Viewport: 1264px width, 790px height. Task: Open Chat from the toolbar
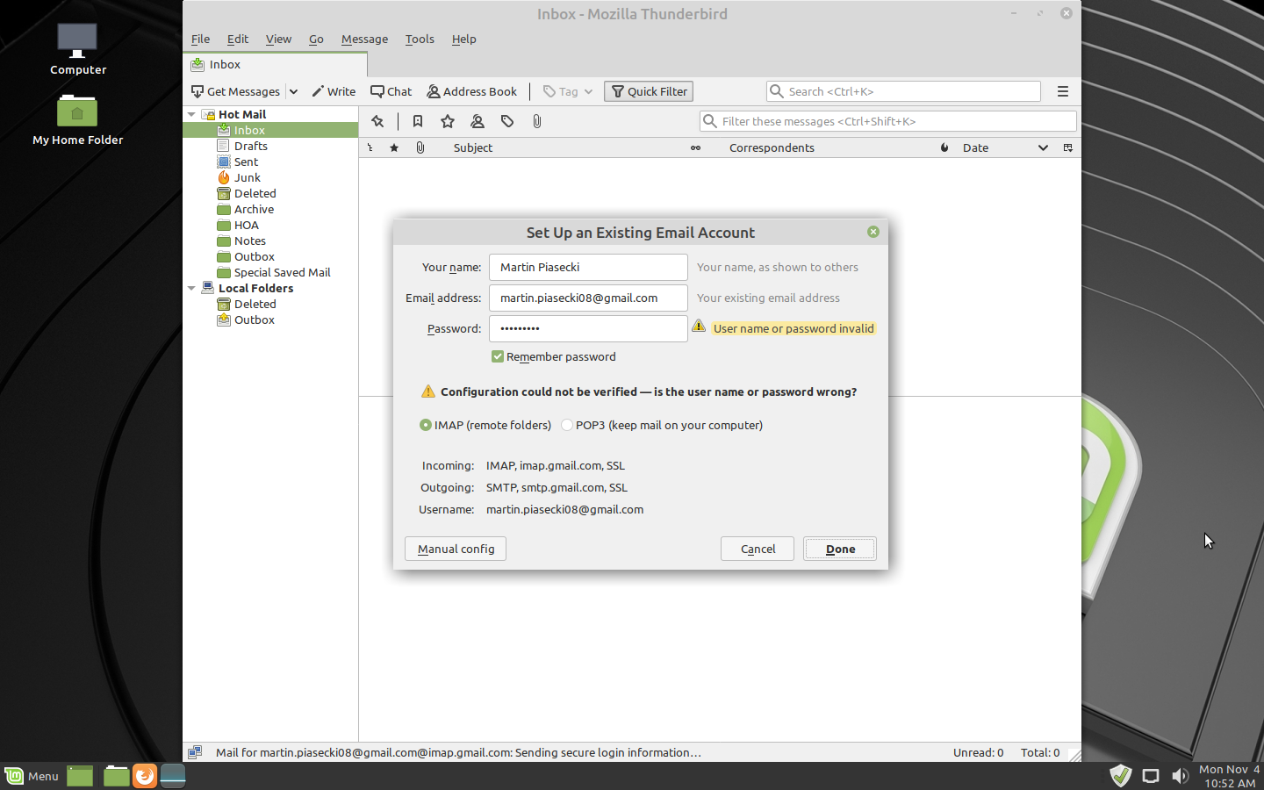[391, 91]
